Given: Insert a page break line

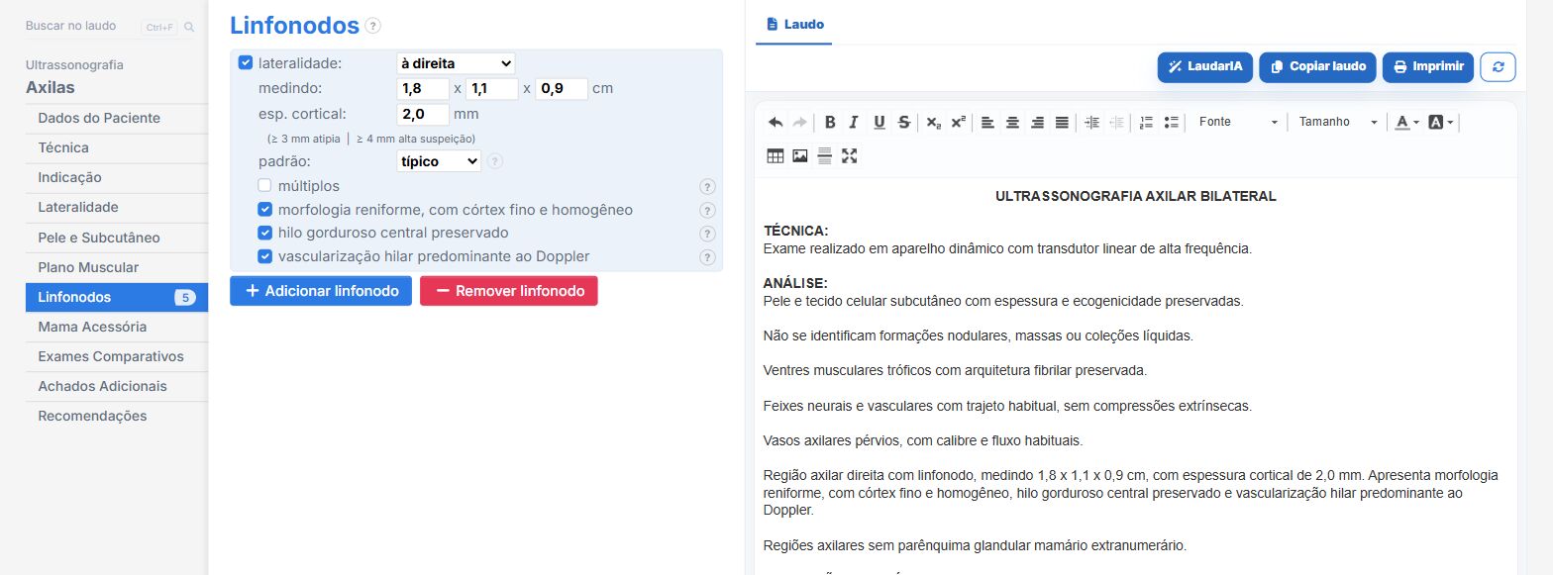Looking at the screenshot, I should pyautogui.click(x=824, y=155).
